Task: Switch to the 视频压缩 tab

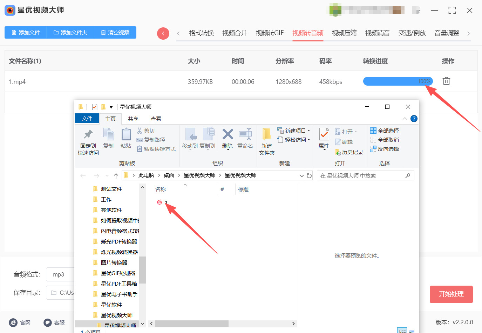Action: [x=344, y=32]
